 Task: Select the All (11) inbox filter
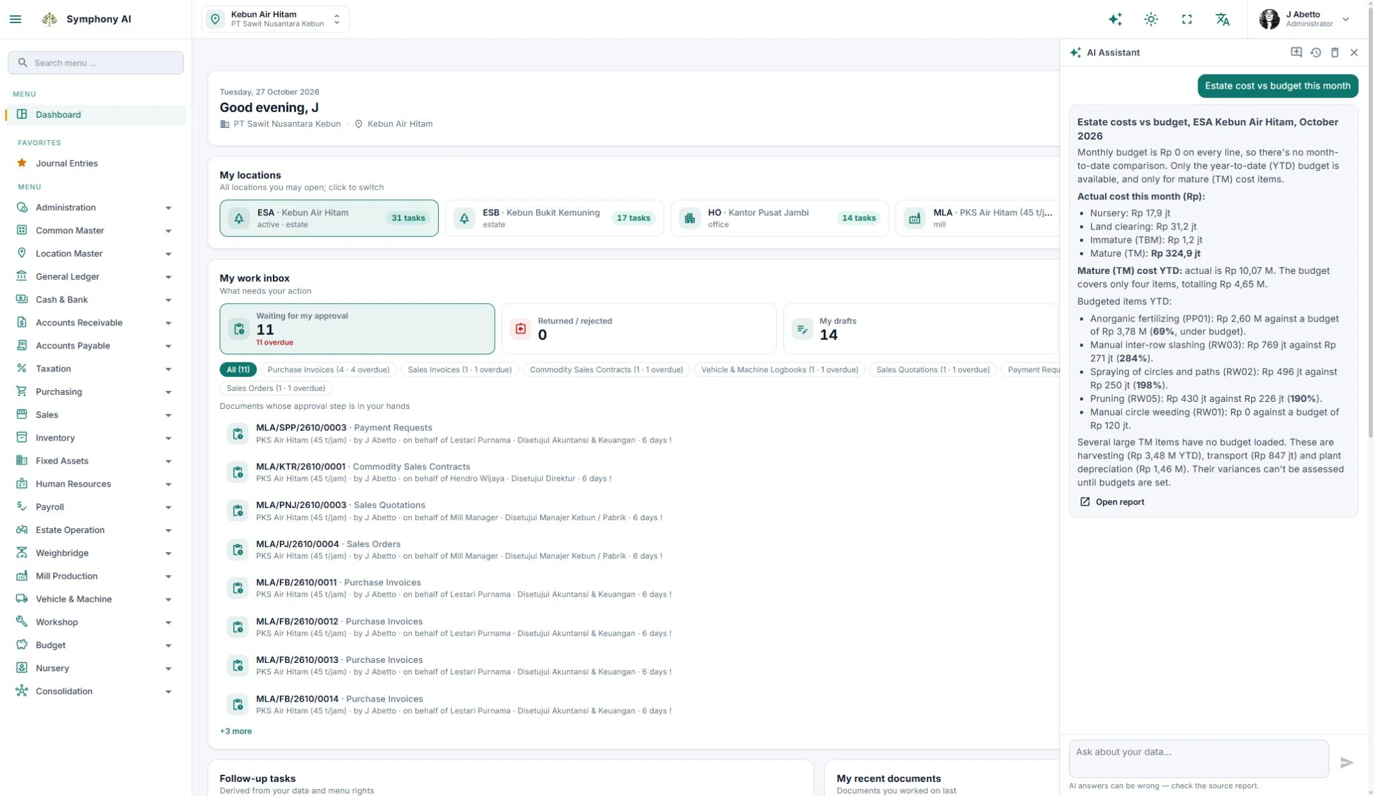tap(238, 369)
